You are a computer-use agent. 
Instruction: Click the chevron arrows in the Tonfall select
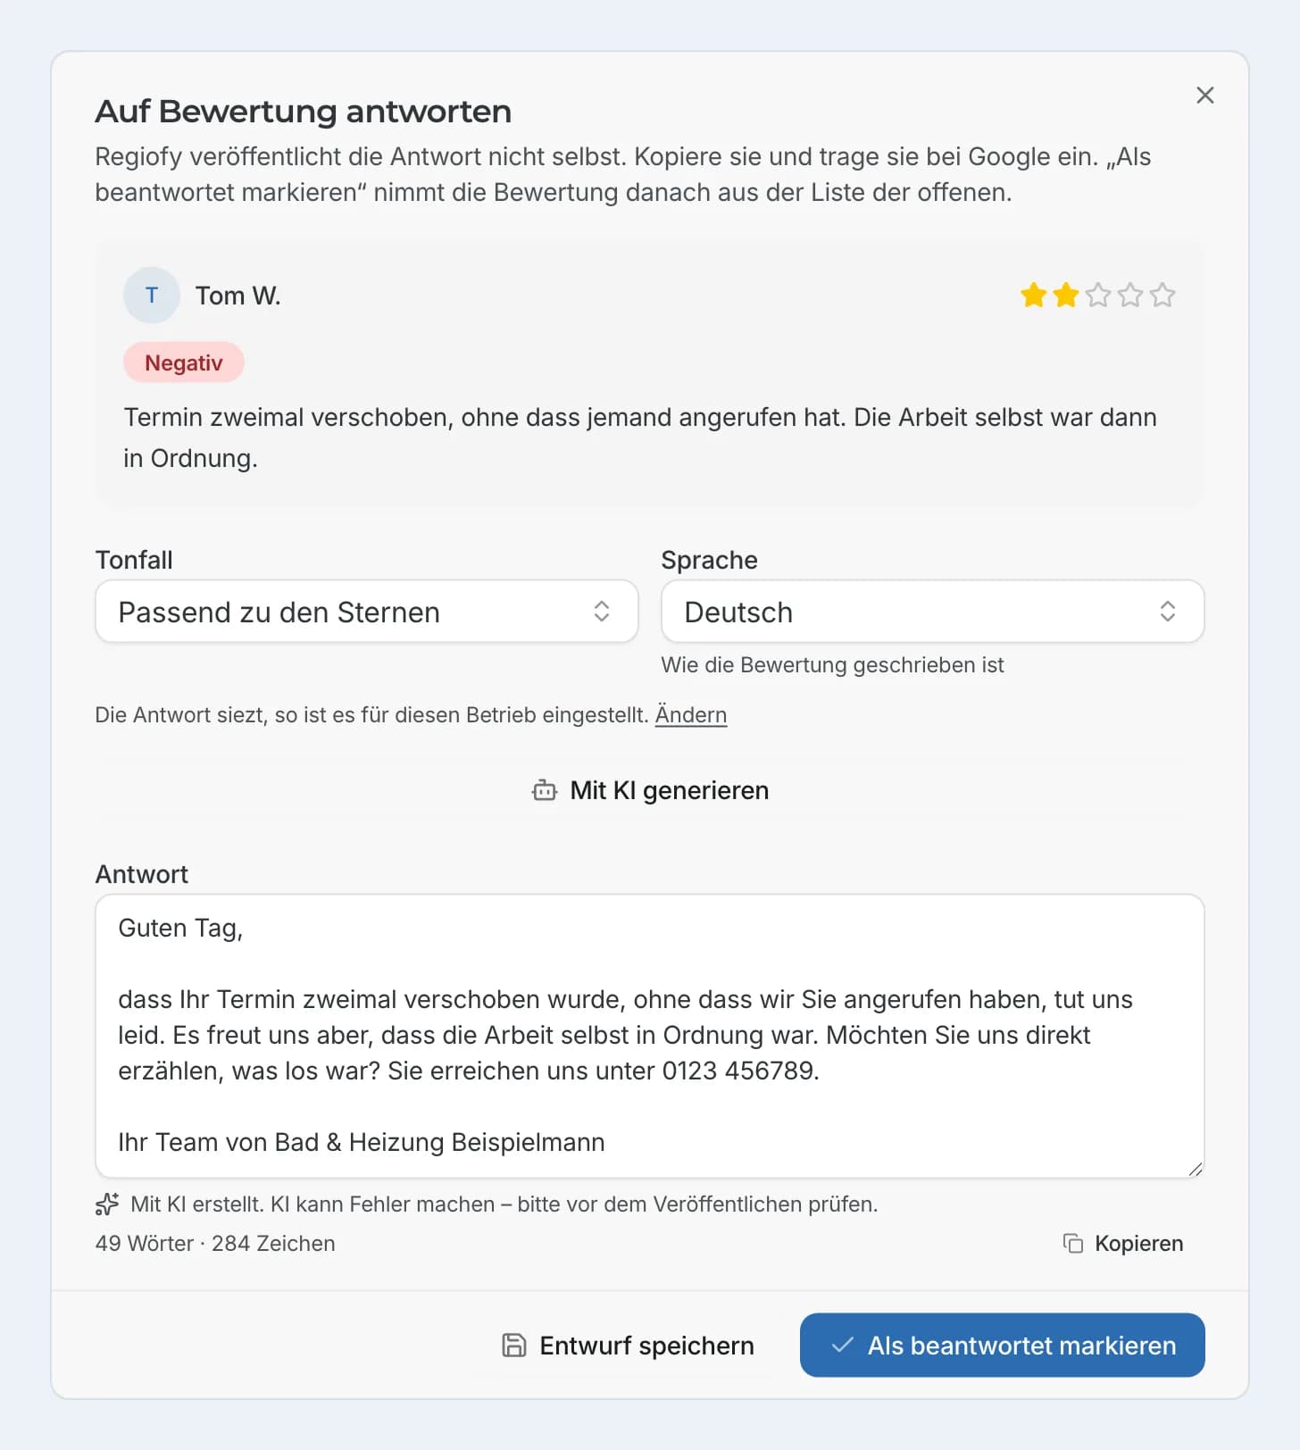[x=602, y=612]
